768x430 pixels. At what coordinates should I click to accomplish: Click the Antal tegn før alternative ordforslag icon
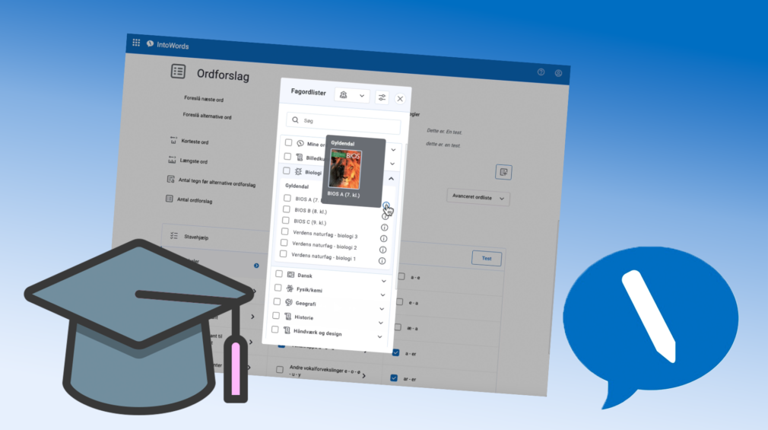170,179
